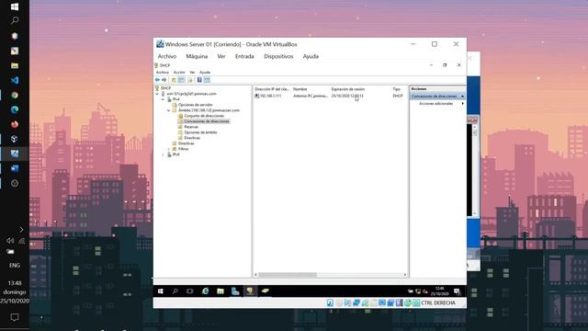588x331 pixels.
Task: Show hidden tray icons chevron
Action: pos(21,229)
